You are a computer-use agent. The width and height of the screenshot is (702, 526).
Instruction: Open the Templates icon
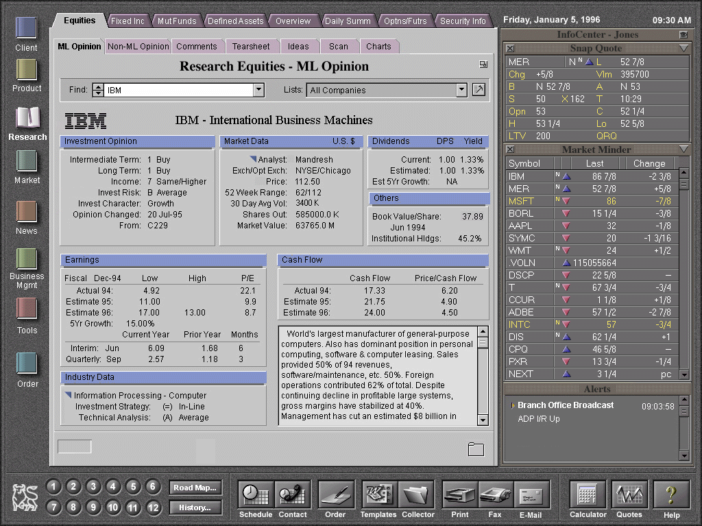(x=379, y=494)
